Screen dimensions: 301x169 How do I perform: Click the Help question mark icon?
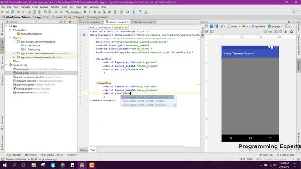(140, 12)
